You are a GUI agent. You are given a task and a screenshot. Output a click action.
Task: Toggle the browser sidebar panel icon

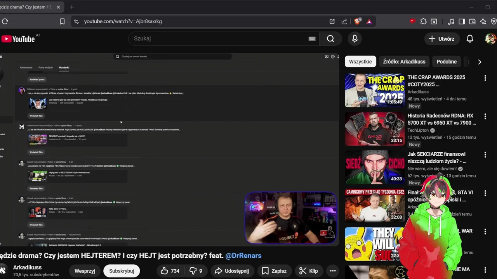pos(462,21)
